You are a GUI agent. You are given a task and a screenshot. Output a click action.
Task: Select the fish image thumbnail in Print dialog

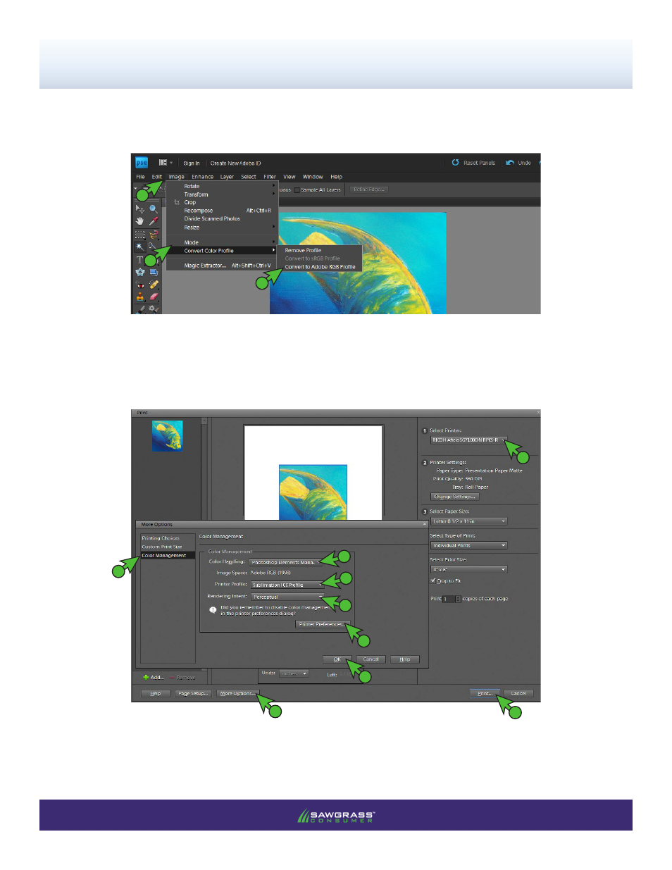[168, 436]
